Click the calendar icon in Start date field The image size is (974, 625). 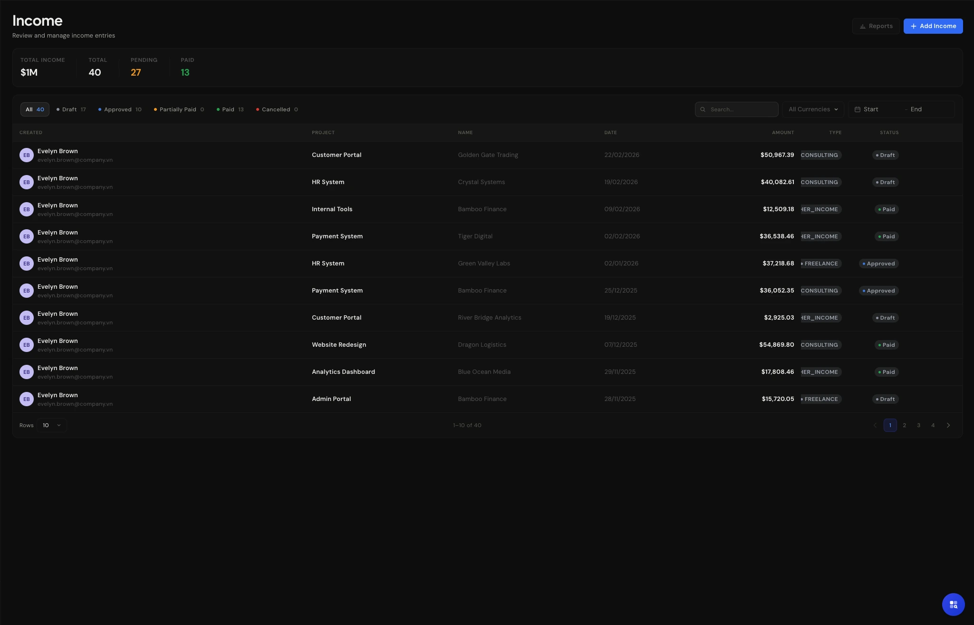click(858, 109)
